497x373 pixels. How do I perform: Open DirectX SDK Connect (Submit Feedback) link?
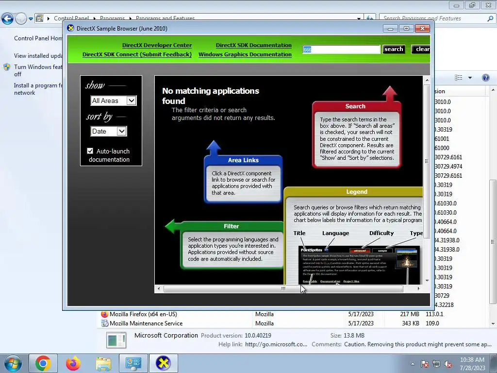pyautogui.click(x=137, y=54)
